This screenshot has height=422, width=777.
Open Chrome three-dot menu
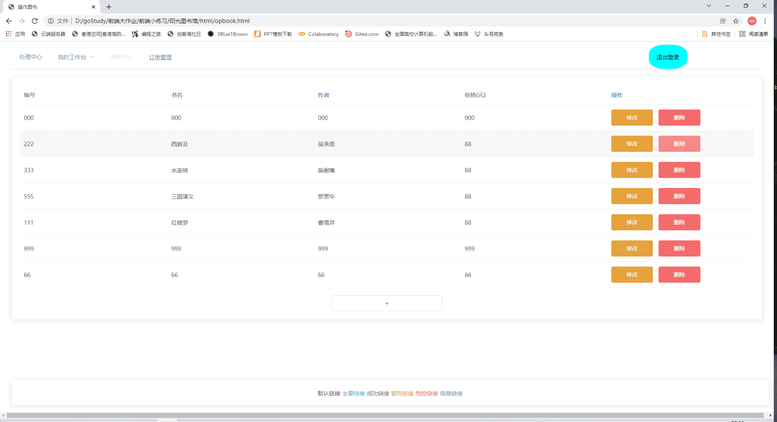(x=765, y=21)
